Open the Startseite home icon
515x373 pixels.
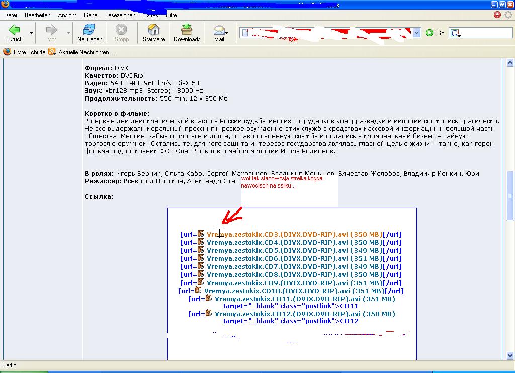click(153, 30)
